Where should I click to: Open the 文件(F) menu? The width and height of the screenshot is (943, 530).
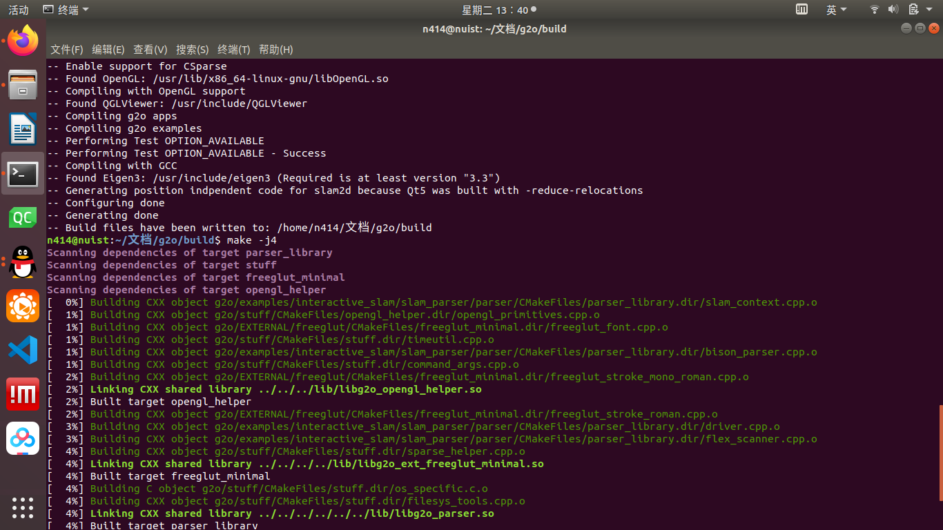(x=66, y=50)
